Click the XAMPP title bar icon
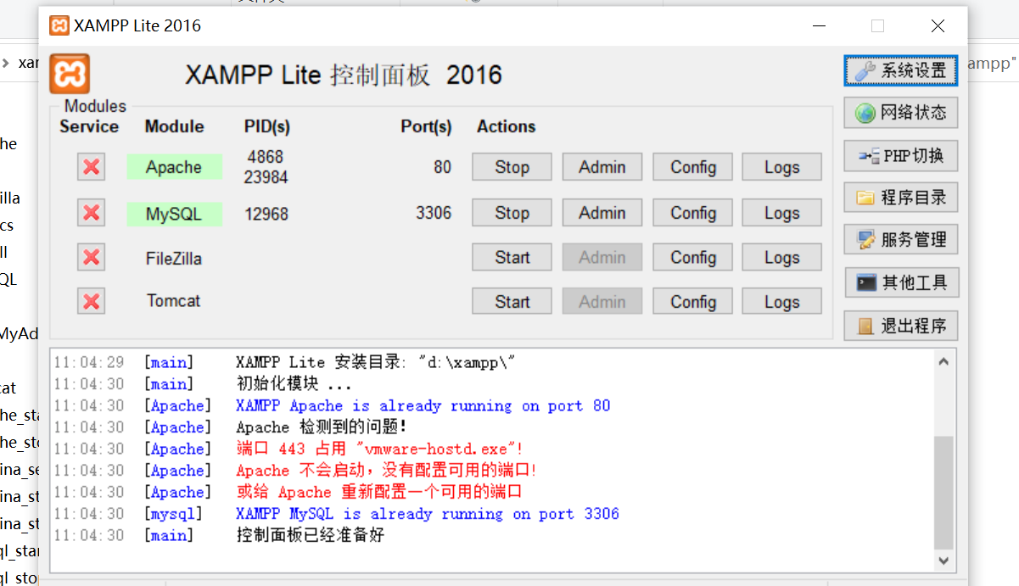Screen dimensions: 1019x586 (x=59, y=25)
